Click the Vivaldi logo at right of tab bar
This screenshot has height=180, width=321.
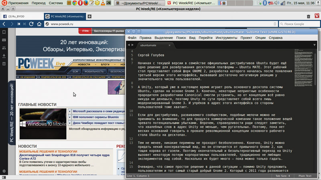(x=317, y=16)
